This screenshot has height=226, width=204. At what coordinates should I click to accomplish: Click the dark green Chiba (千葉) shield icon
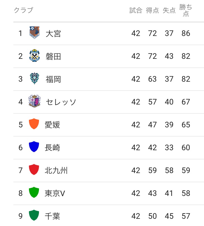click(x=34, y=216)
